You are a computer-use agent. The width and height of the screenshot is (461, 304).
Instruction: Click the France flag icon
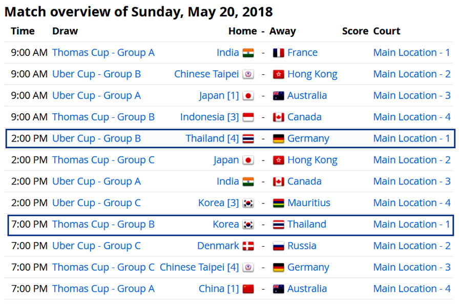pos(279,53)
